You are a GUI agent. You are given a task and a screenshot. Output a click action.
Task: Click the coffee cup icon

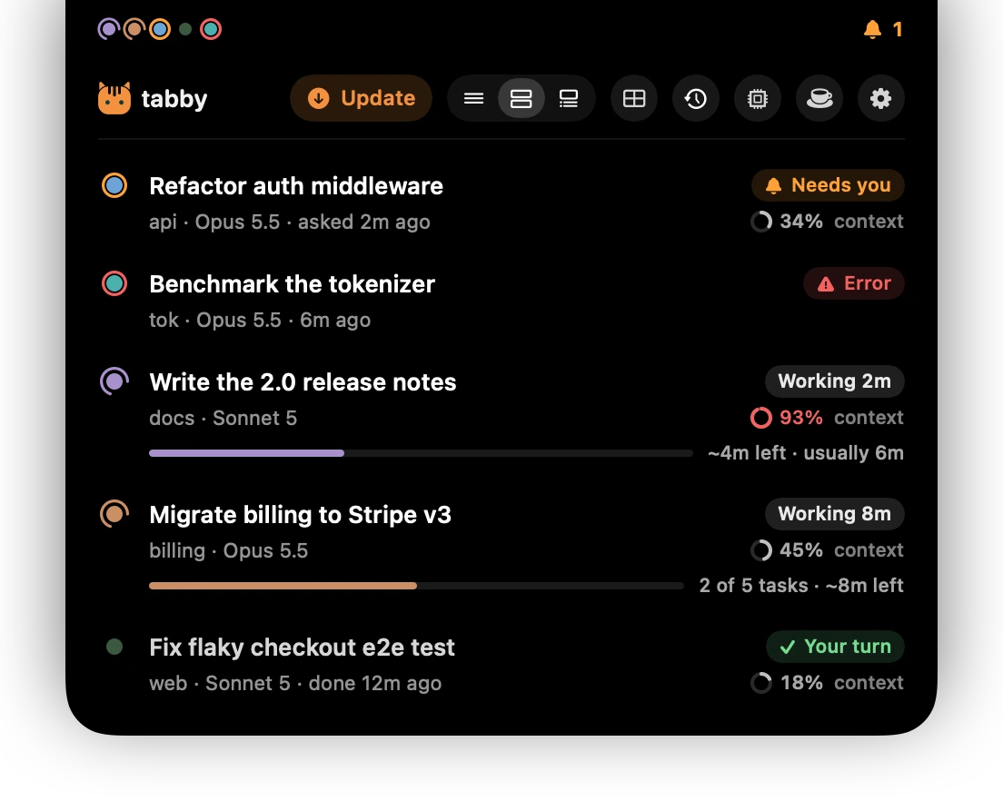tap(819, 98)
